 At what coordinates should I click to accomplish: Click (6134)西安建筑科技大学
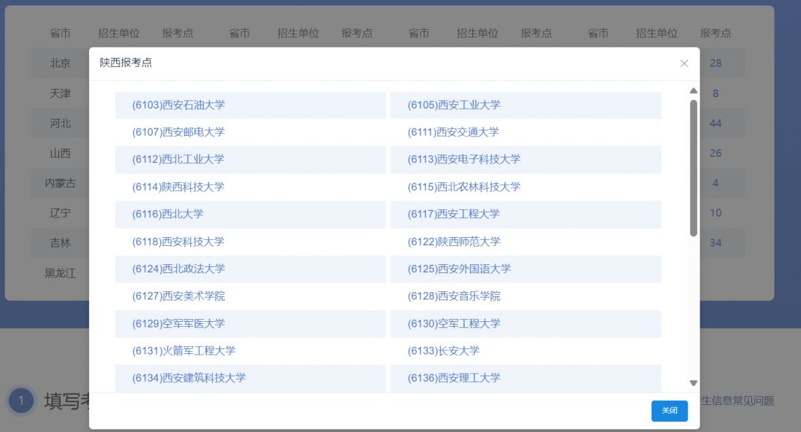pyautogui.click(x=188, y=378)
